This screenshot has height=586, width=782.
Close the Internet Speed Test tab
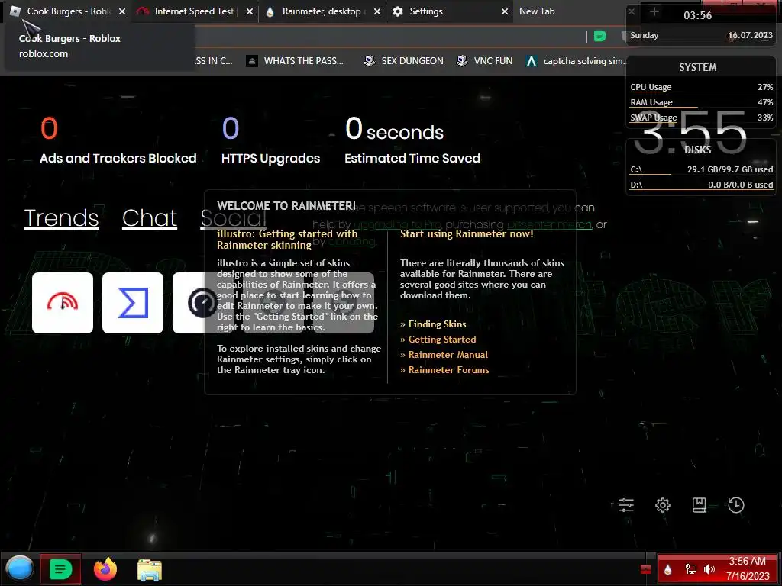tap(250, 11)
